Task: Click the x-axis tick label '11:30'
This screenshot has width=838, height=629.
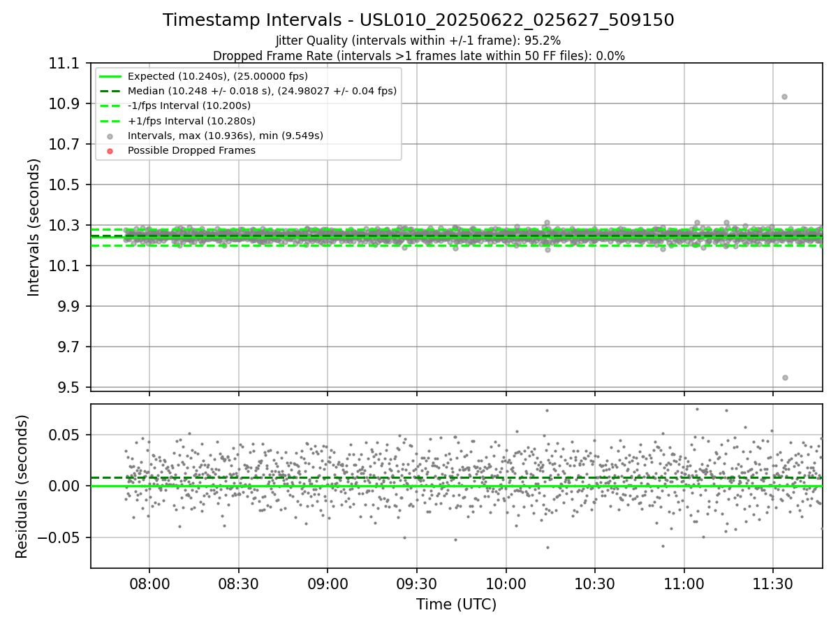Action: point(773,583)
